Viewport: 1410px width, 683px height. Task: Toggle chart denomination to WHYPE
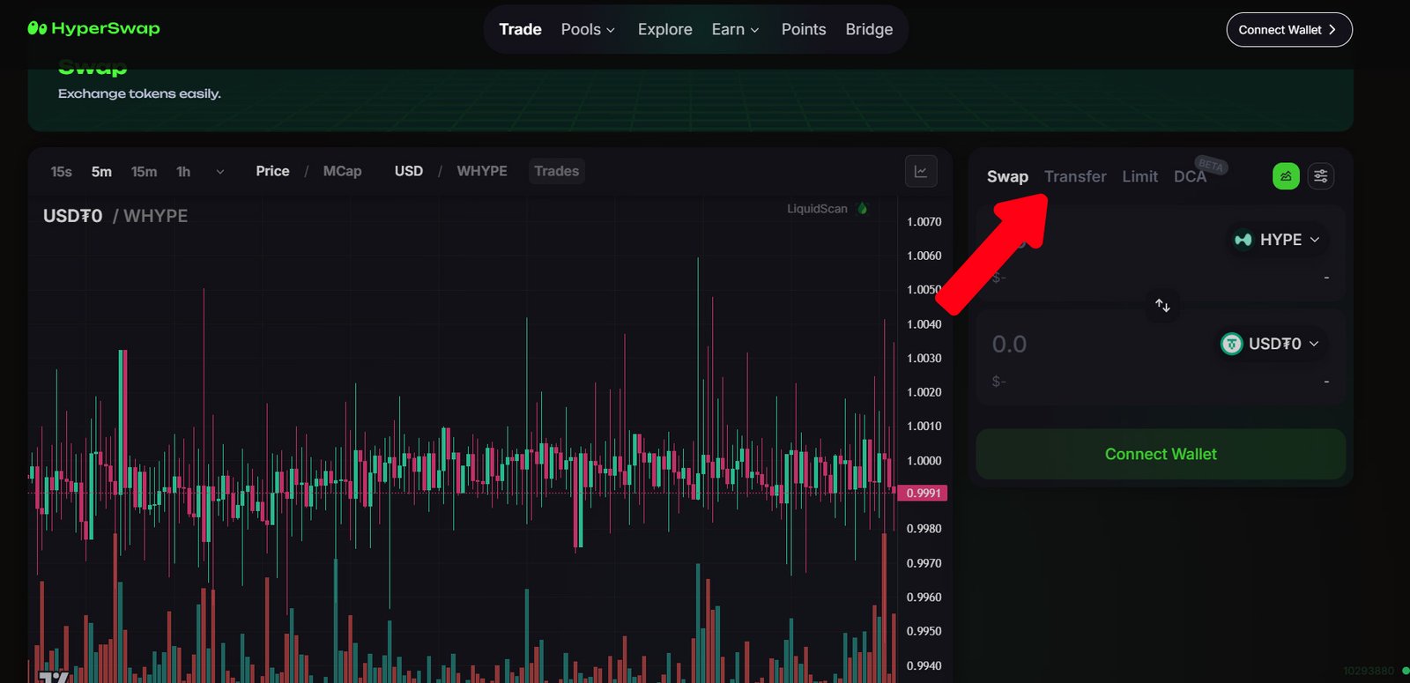(x=481, y=171)
